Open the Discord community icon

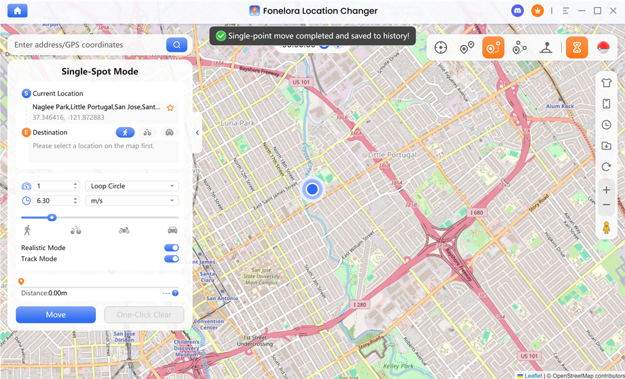tap(518, 11)
